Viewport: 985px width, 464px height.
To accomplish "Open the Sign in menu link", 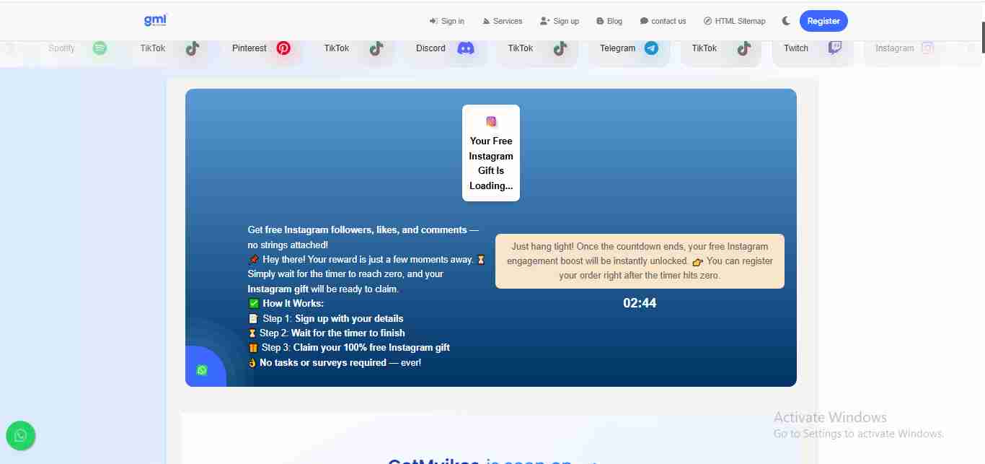I will pyautogui.click(x=447, y=21).
